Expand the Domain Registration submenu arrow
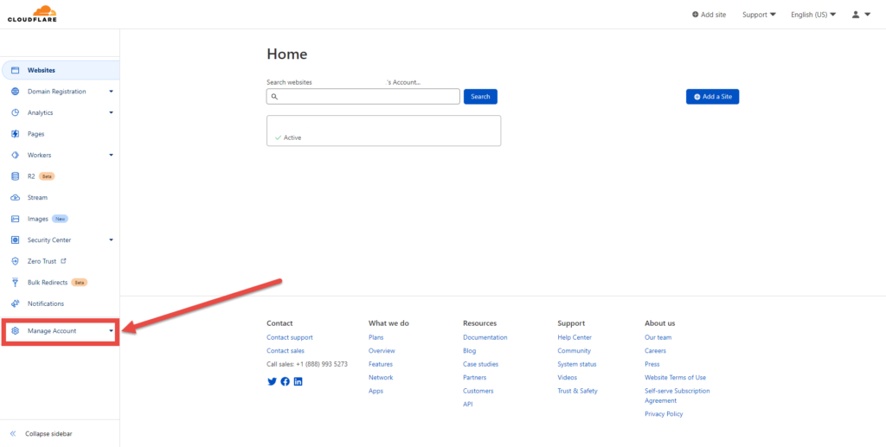This screenshot has width=886, height=447. [112, 92]
